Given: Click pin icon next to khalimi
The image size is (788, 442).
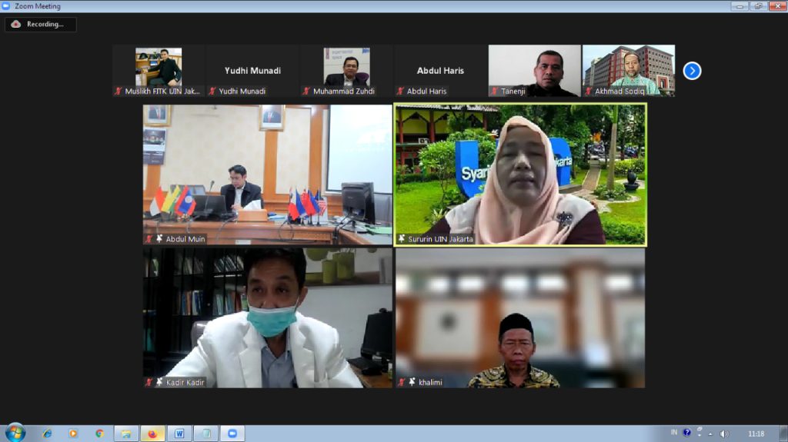Looking at the screenshot, I should coord(412,382).
